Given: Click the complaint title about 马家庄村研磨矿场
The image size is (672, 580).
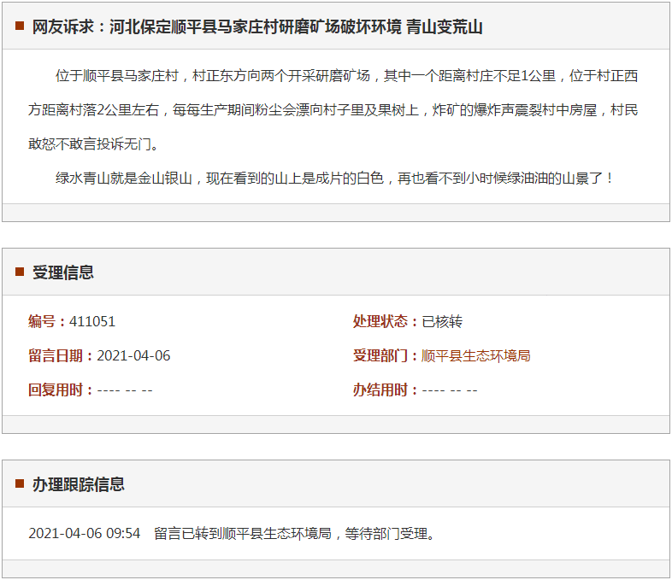Looking at the screenshot, I should coord(257,27).
